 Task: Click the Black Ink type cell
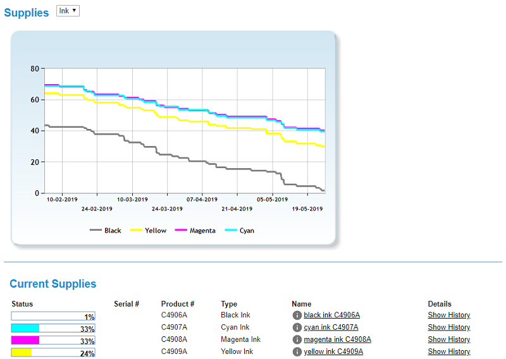235,315
